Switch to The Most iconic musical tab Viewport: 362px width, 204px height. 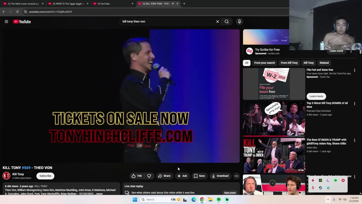pyautogui.click(x=23, y=4)
